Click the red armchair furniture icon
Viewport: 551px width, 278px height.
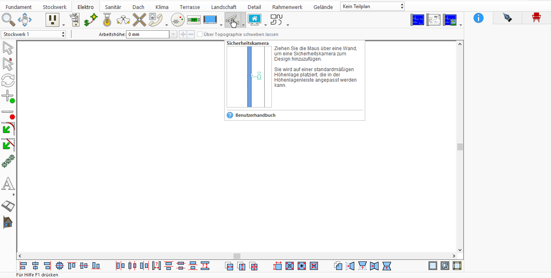click(536, 17)
